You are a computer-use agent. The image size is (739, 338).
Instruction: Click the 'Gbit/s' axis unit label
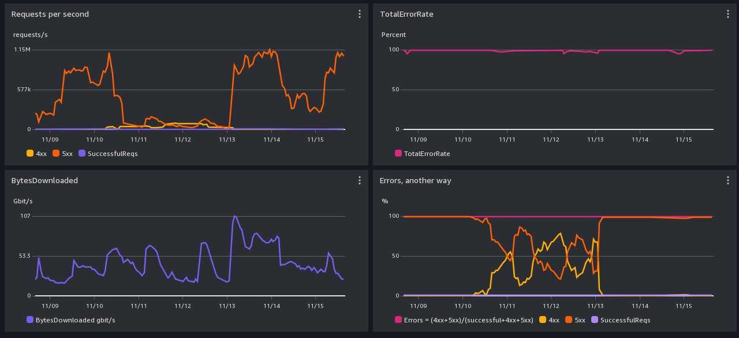(x=23, y=201)
